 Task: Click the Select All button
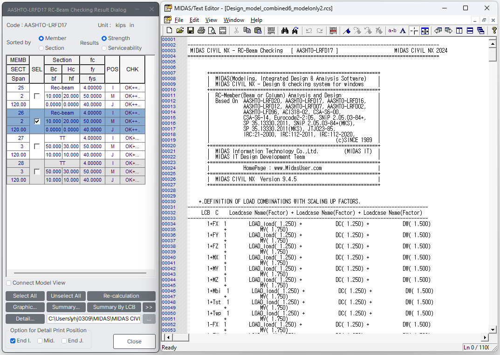coord(25,296)
